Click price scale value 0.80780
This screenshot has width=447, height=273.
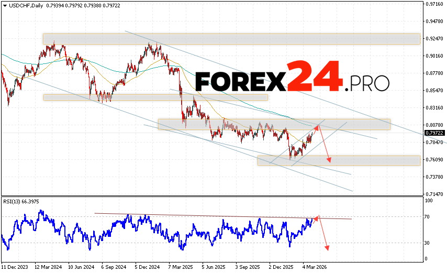pos(434,125)
